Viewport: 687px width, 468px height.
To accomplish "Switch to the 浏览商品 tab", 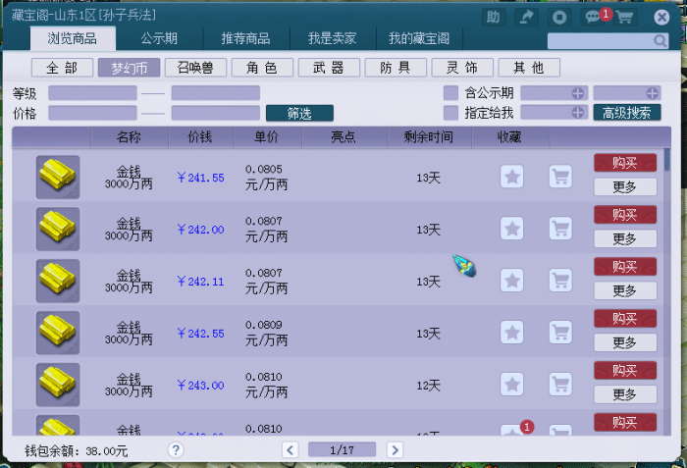I will [73, 38].
